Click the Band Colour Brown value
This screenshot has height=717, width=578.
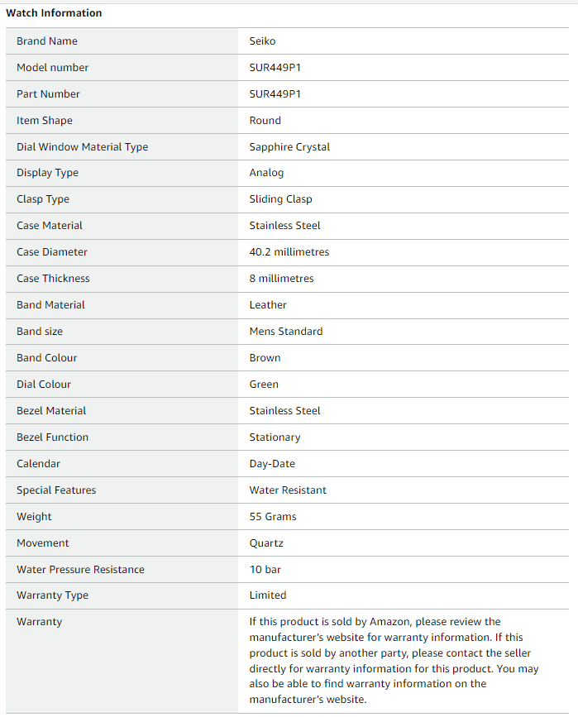[x=265, y=358]
